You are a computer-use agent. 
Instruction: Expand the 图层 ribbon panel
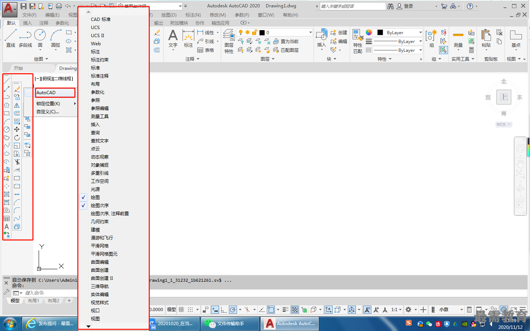coord(268,59)
